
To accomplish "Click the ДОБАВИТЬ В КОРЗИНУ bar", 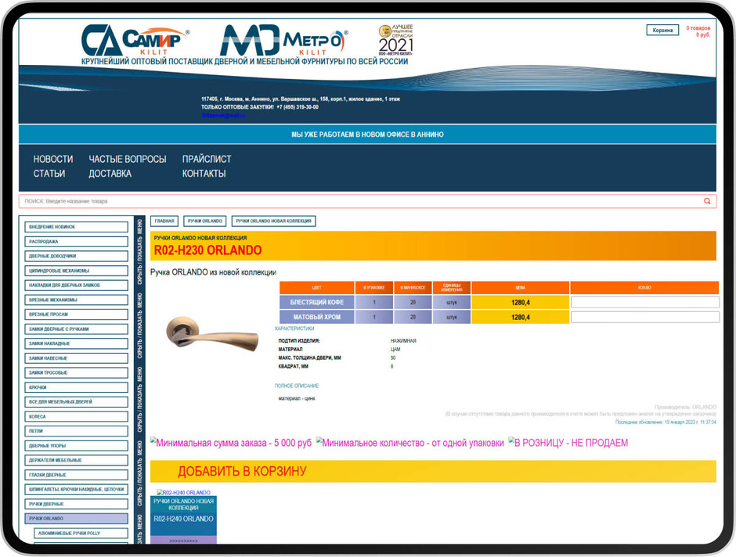I will 433,471.
